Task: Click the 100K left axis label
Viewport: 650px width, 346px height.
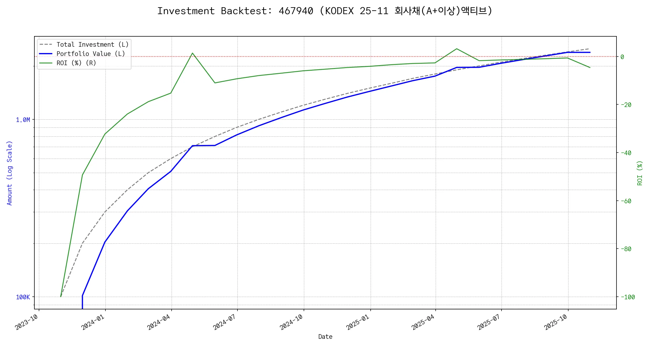Action: pos(23,297)
